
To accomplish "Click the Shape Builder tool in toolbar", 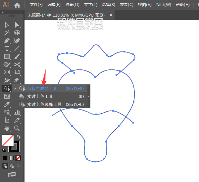I will [7, 88].
